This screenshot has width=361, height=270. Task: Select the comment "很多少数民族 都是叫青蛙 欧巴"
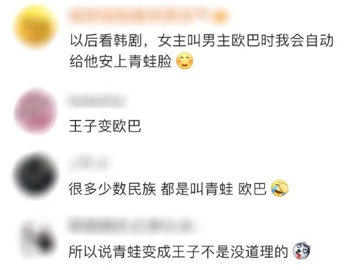coord(167,189)
